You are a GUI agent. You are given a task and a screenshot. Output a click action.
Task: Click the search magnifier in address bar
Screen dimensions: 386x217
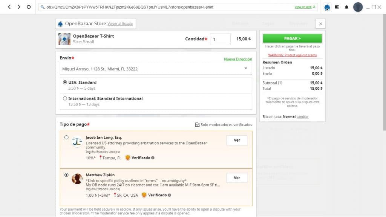point(43,7)
